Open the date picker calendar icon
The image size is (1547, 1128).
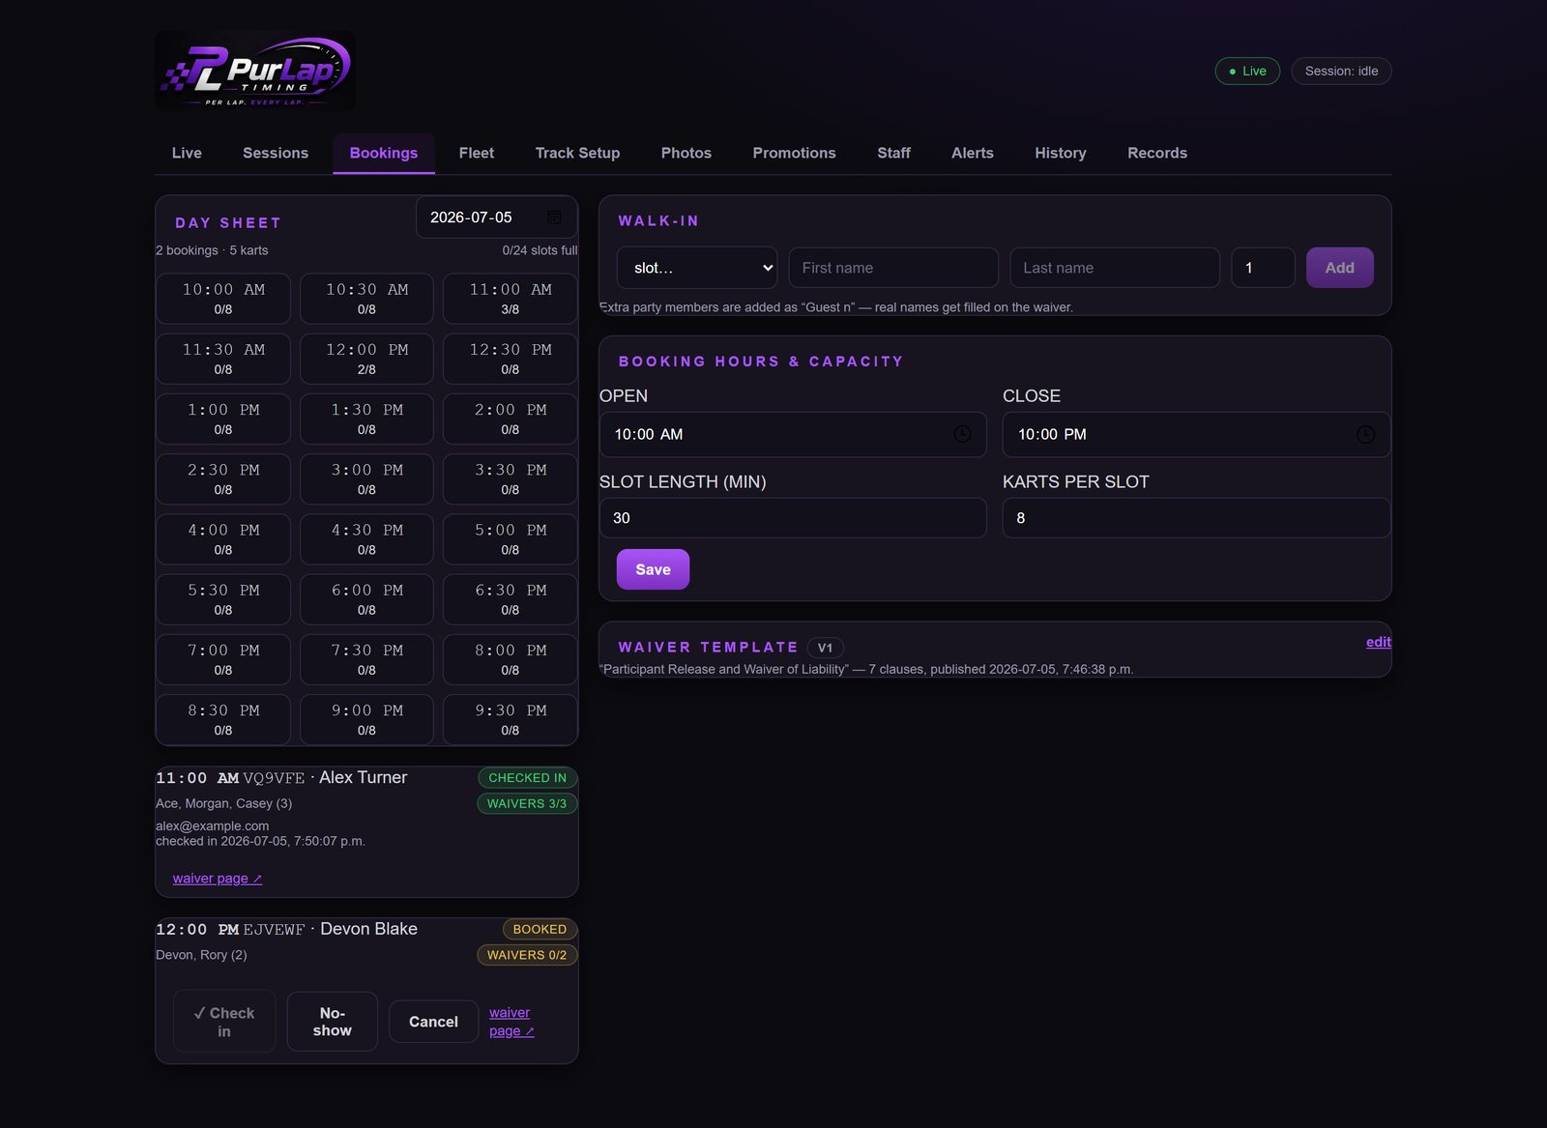554,217
